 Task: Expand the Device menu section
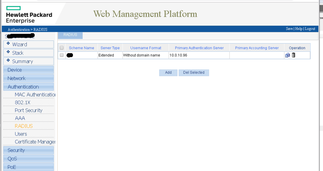[x=28, y=70]
